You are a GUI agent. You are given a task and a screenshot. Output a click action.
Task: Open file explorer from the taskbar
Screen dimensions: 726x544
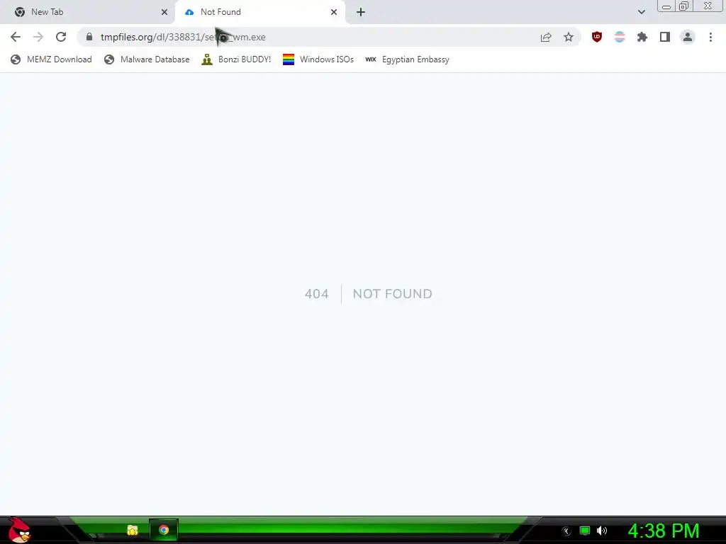point(133,530)
